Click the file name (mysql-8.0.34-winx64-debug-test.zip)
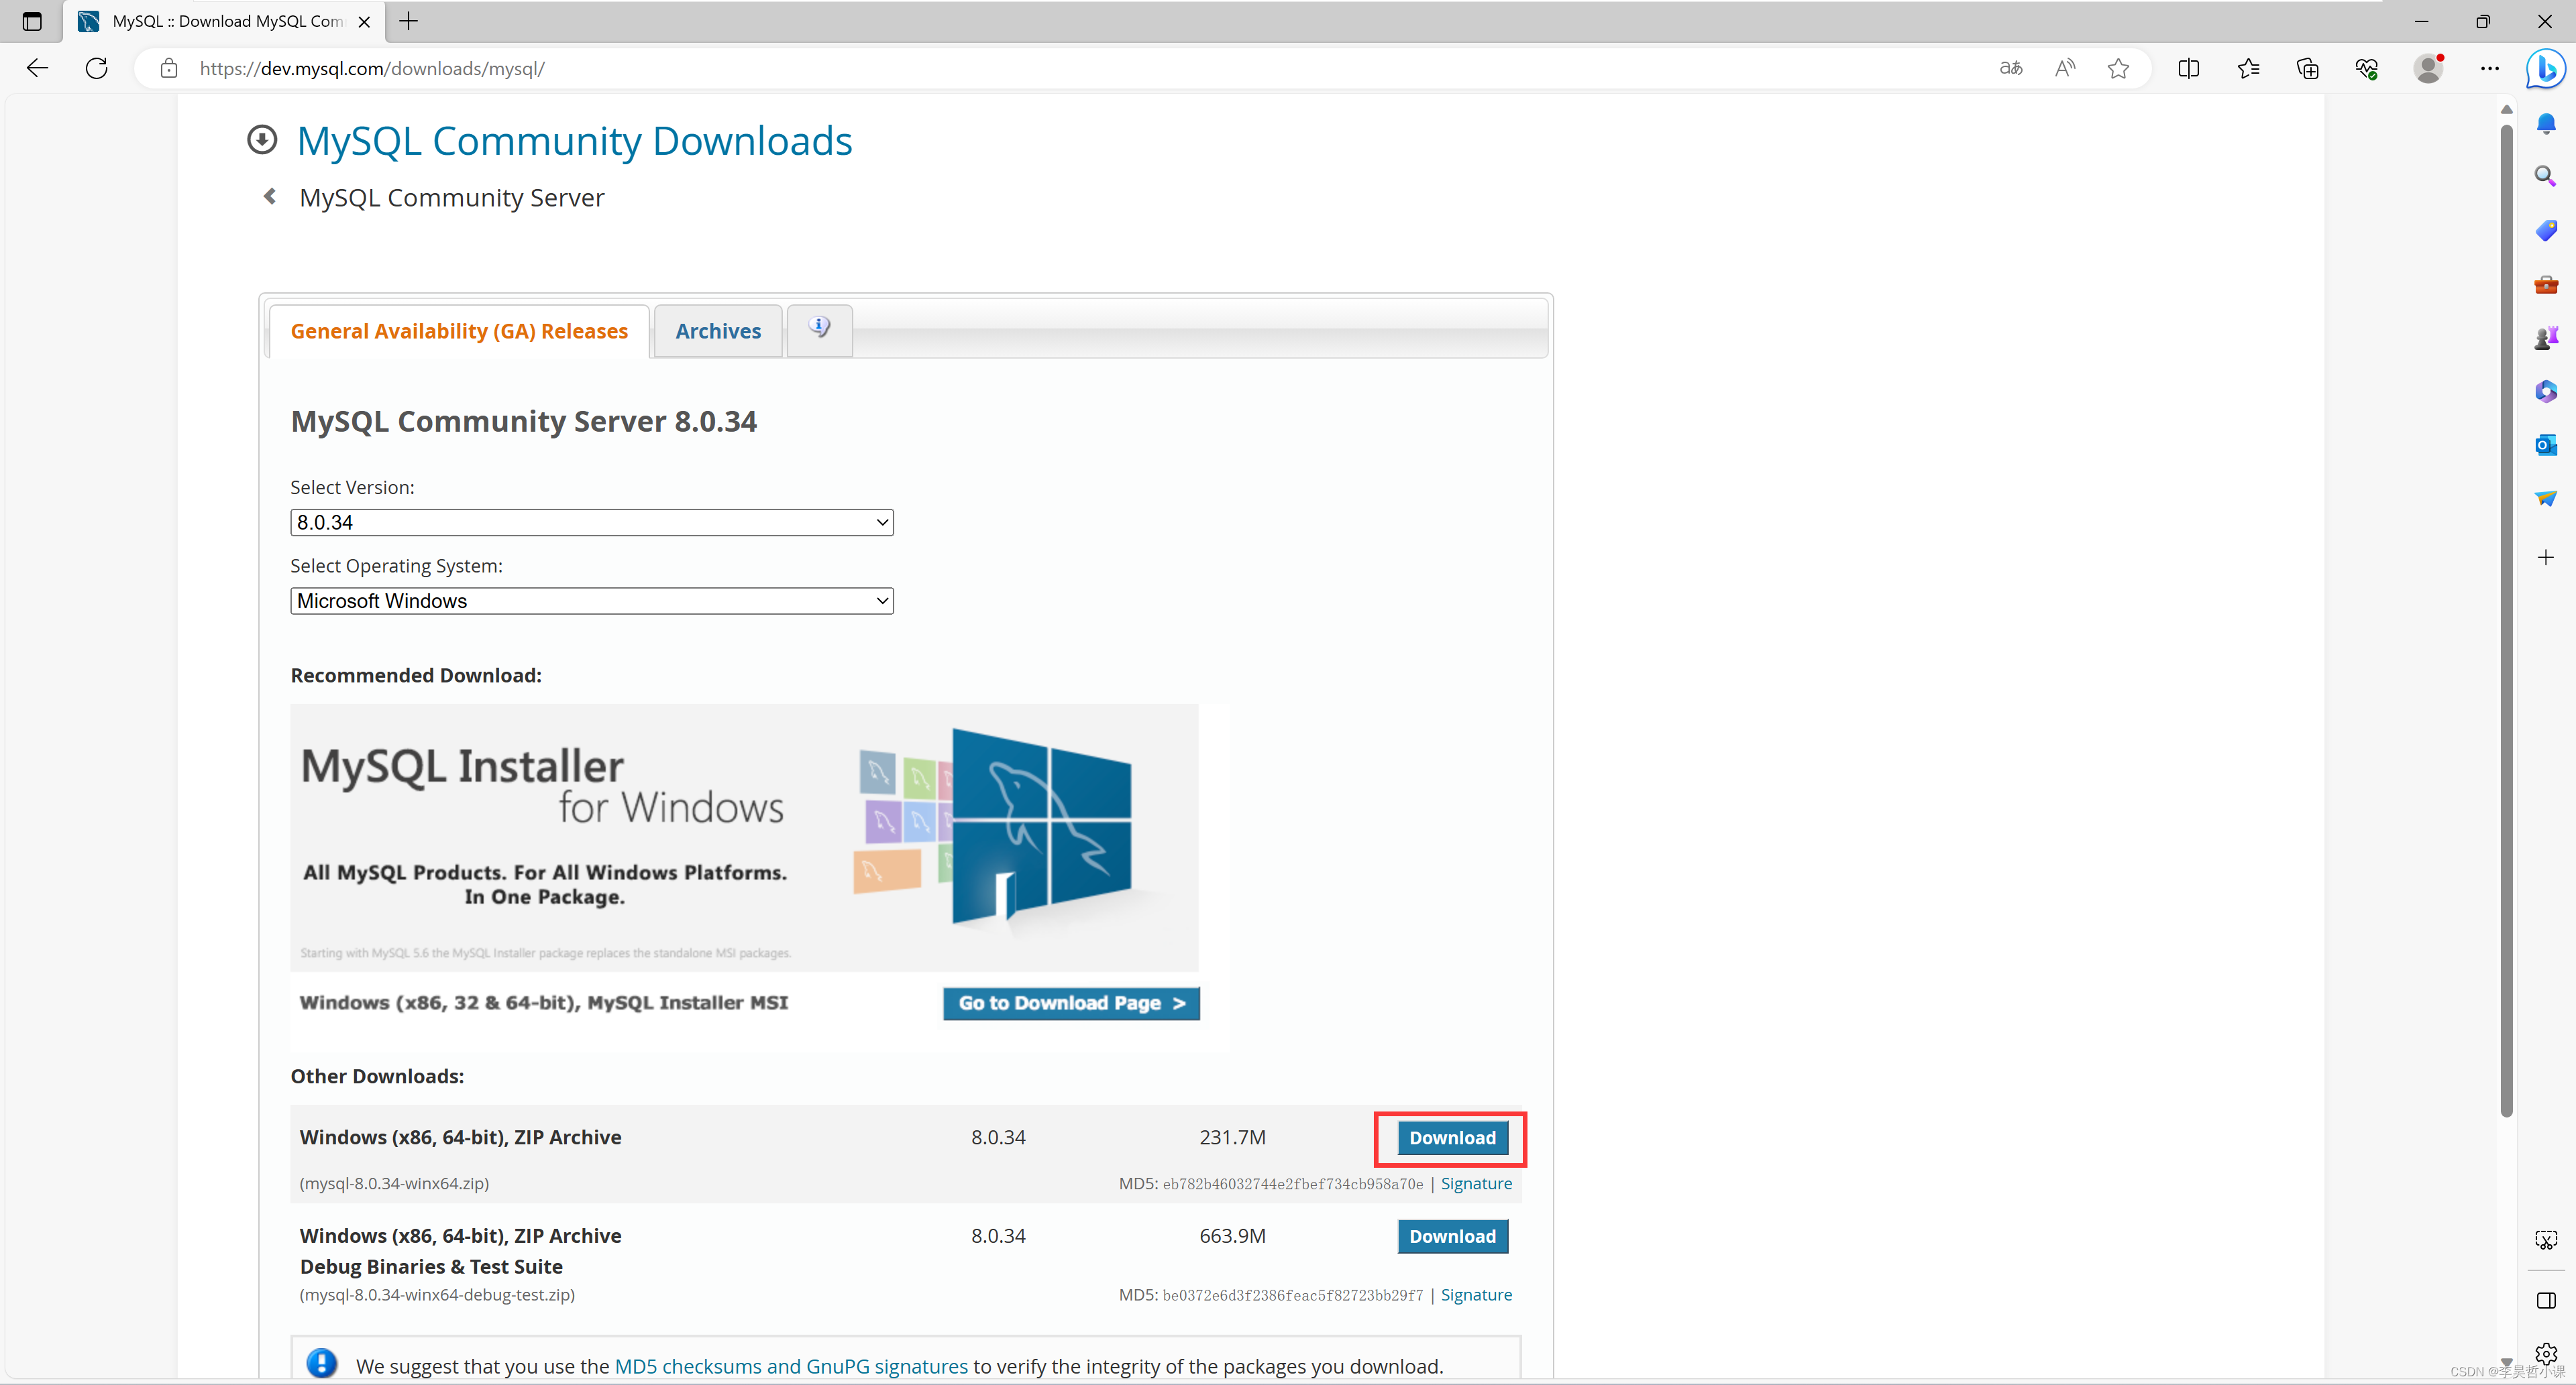The height and width of the screenshot is (1385, 2576). point(437,1294)
